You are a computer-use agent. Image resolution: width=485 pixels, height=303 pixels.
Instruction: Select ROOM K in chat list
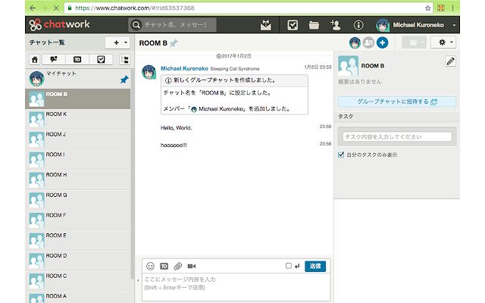click(x=77, y=119)
